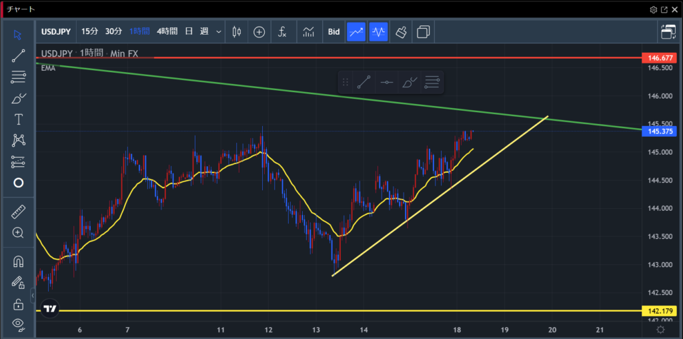Viewport: 683px width, 339px height.
Task: Grab the floating toolbar drag handle
Action: (x=346, y=82)
